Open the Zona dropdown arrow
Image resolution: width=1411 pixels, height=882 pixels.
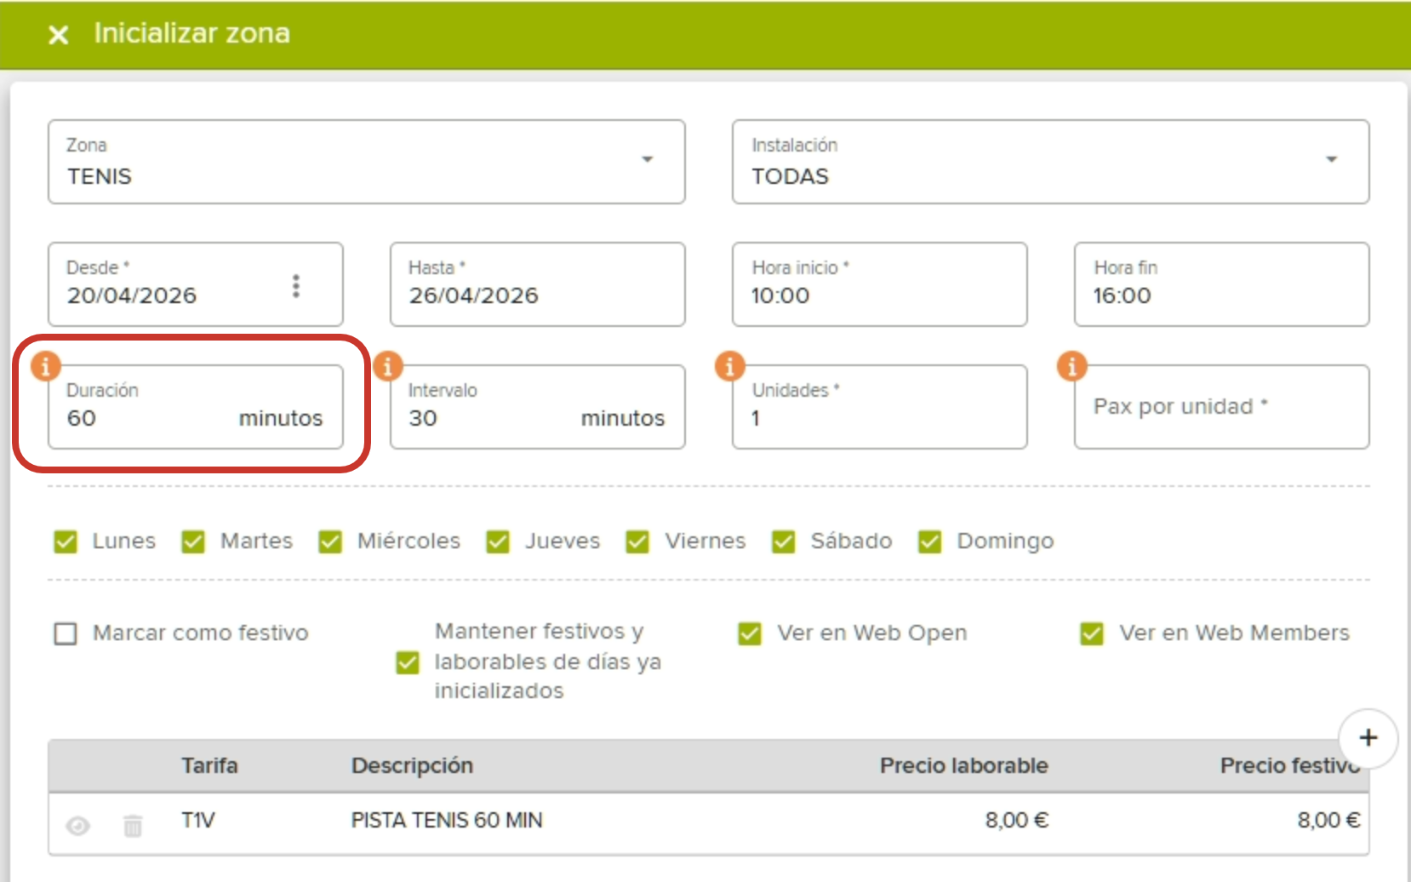pos(648,159)
